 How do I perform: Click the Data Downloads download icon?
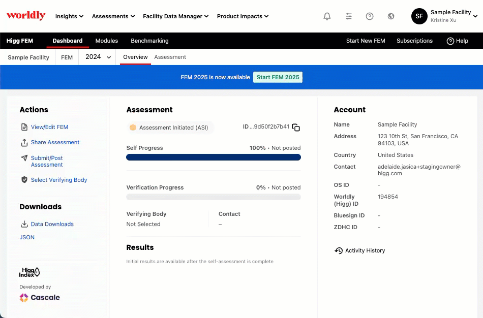click(x=24, y=224)
